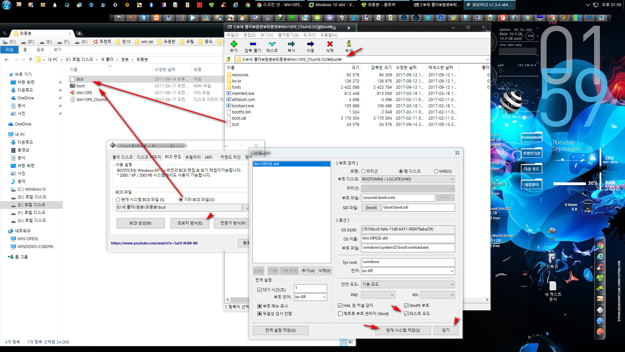Switch to the UEFI tab in BOOTICE
The image size is (625, 352).
tap(208, 157)
